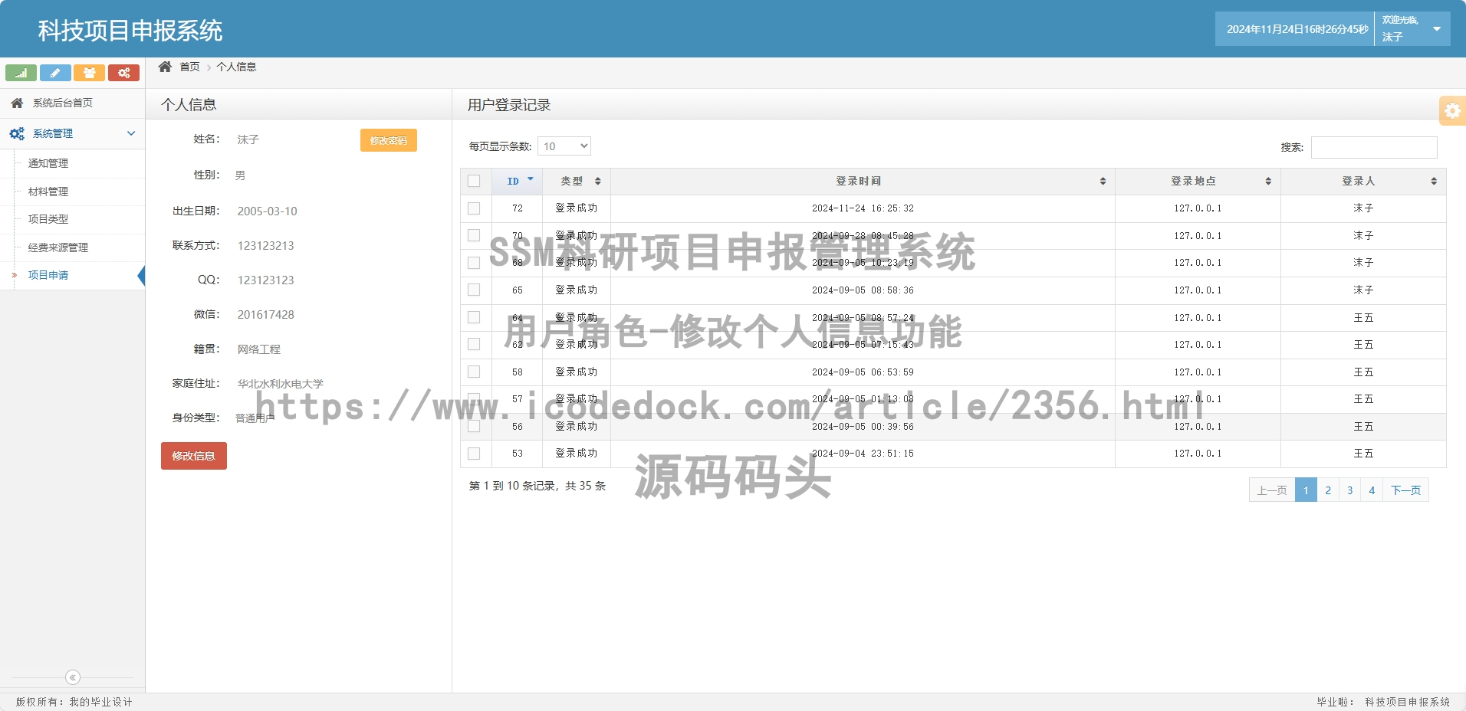Go to pagination page 3
The height and width of the screenshot is (711, 1466).
(1350, 490)
